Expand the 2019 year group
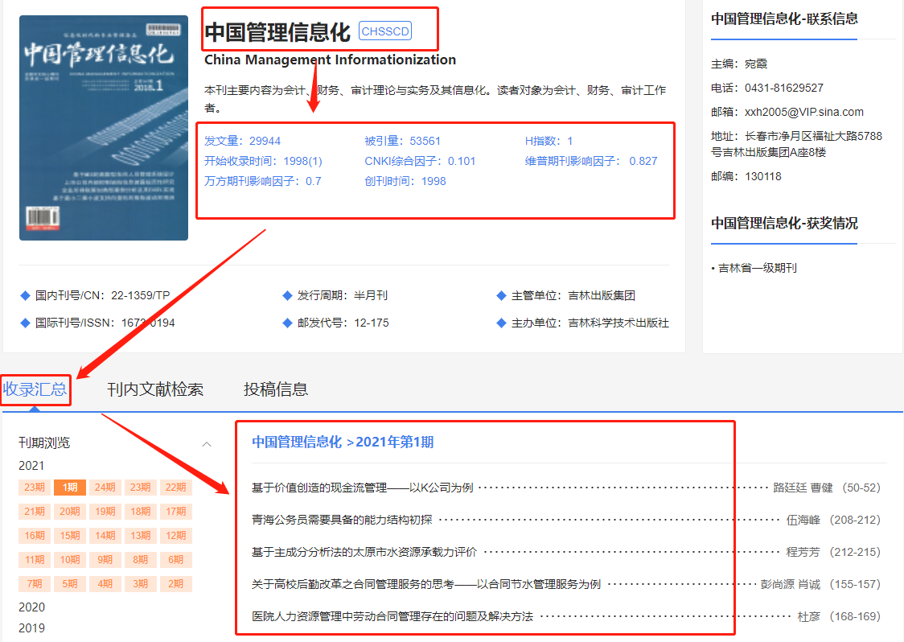 [x=31, y=628]
